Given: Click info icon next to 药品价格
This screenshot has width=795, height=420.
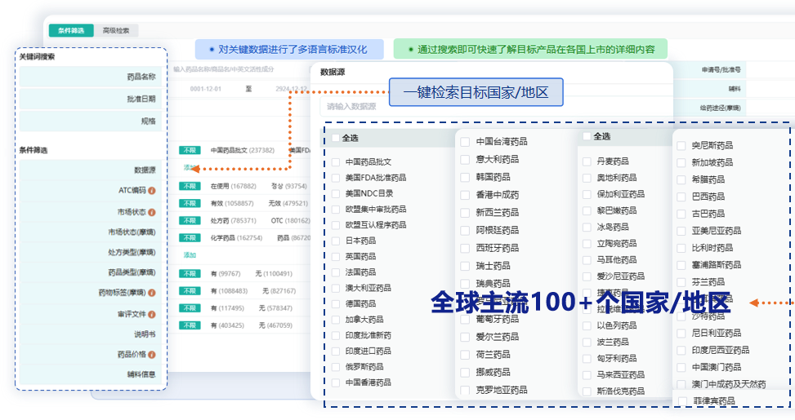Looking at the screenshot, I should pyautogui.click(x=152, y=355).
